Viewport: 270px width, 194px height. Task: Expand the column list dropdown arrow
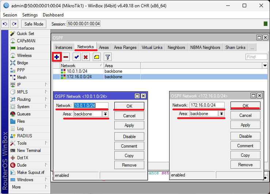tap(265, 65)
